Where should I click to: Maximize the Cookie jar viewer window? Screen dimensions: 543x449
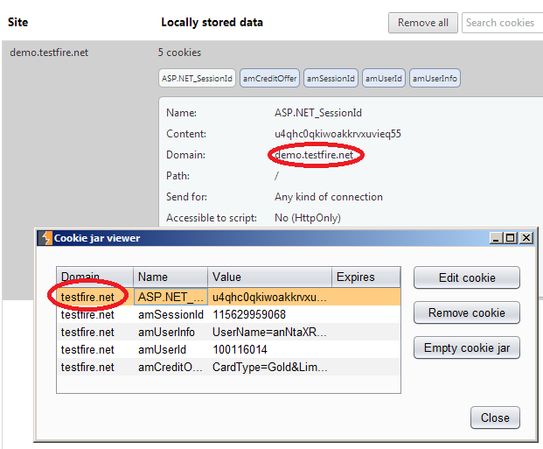511,238
